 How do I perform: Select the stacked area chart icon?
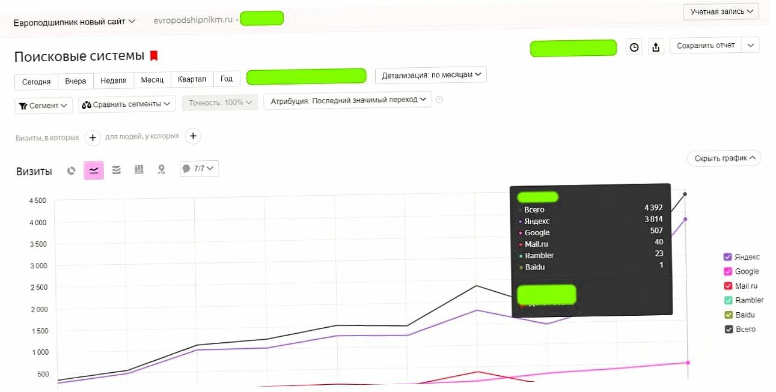[117, 170]
